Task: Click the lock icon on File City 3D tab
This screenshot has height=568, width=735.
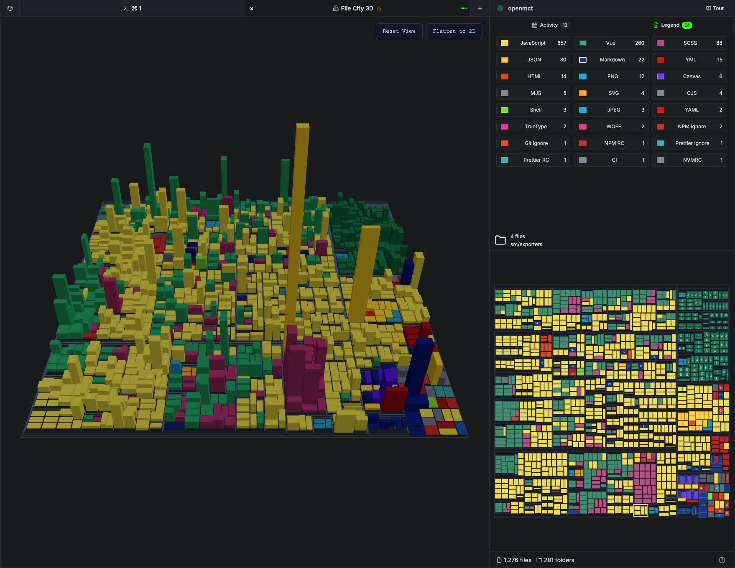Action: tap(379, 8)
